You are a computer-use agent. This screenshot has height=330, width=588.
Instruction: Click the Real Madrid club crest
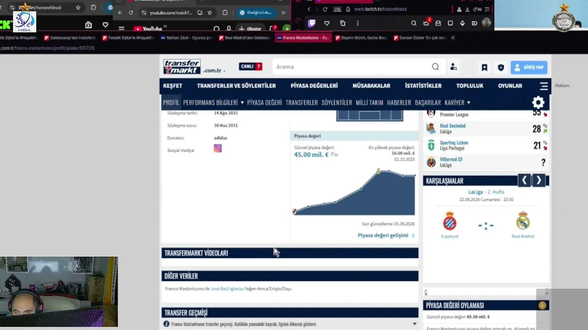[523, 221]
